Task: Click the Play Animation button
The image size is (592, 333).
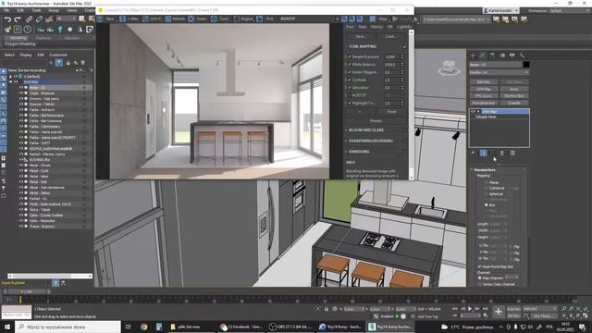Action: [x=470, y=309]
